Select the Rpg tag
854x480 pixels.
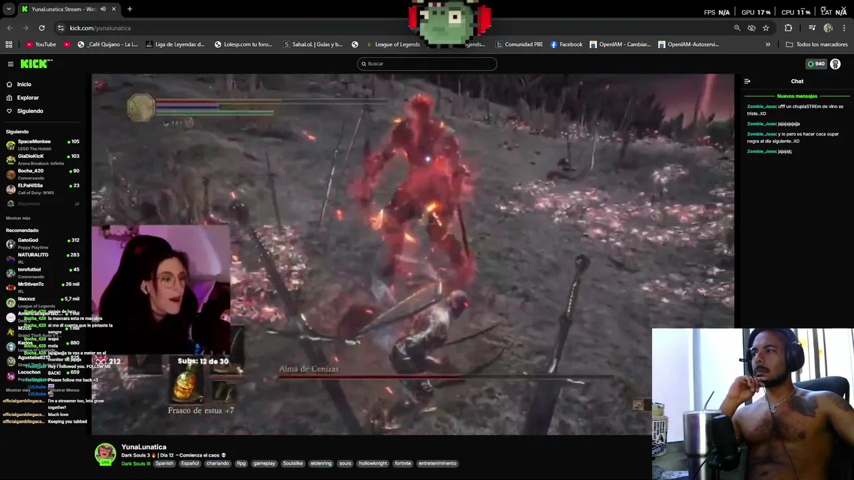pos(241,463)
